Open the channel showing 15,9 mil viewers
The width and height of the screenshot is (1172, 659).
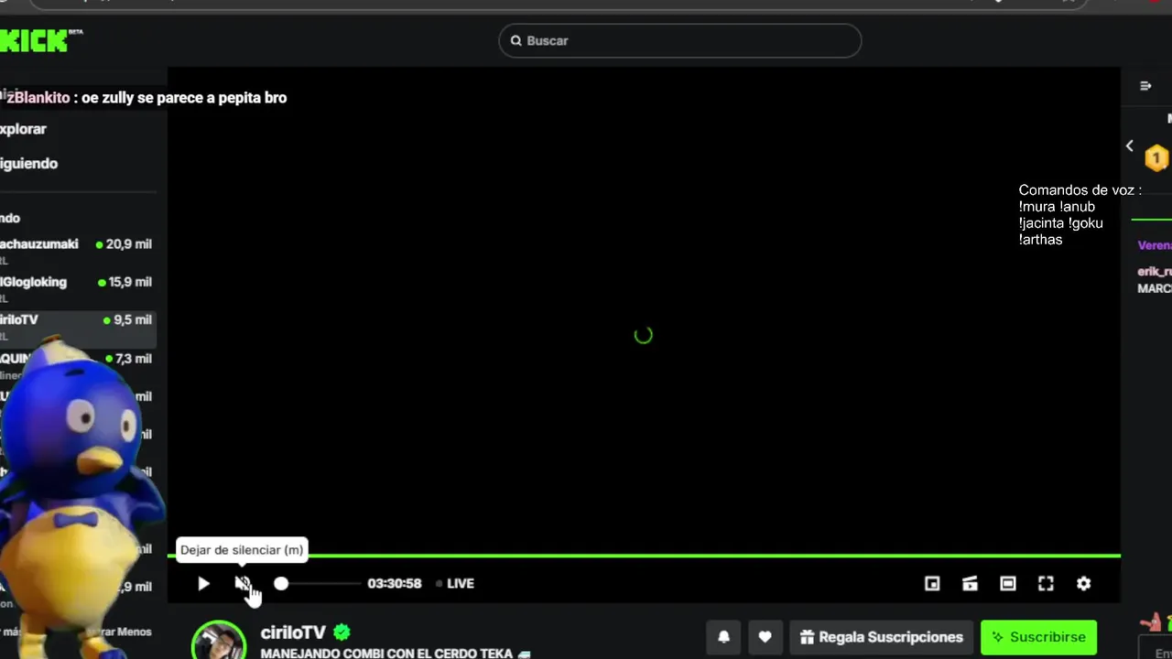coord(77,289)
